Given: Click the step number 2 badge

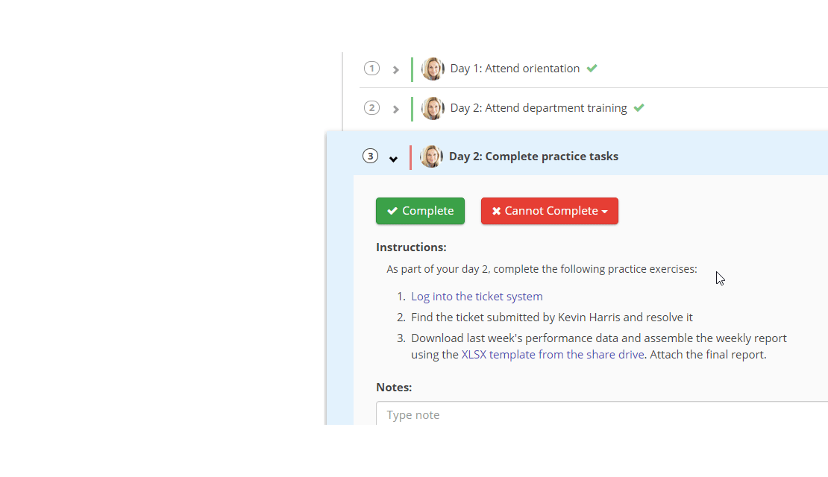Looking at the screenshot, I should [371, 107].
